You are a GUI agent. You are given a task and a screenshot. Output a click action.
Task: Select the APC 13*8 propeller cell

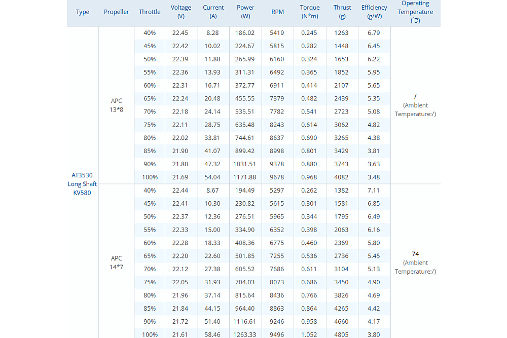[117, 105]
